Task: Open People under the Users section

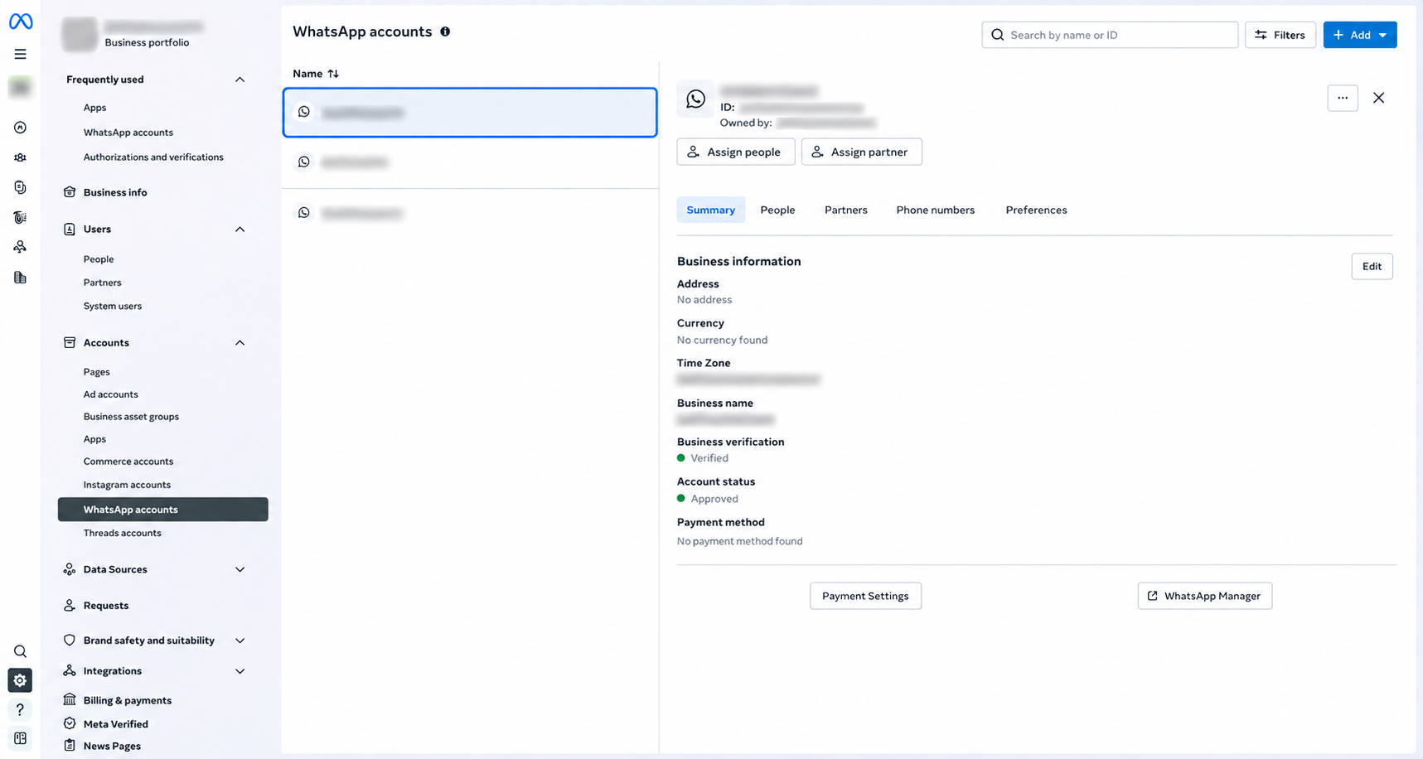Action: coord(99,259)
